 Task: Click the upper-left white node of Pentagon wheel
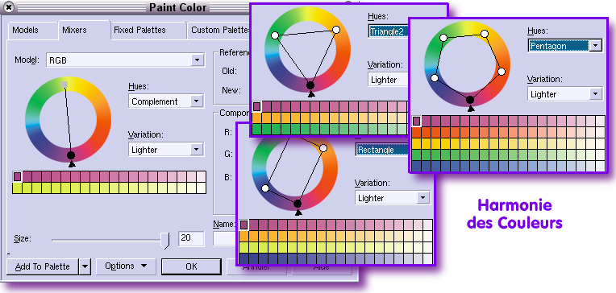(x=443, y=38)
